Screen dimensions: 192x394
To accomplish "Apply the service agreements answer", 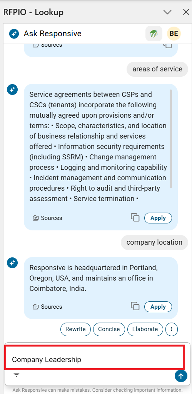I will [158, 218].
